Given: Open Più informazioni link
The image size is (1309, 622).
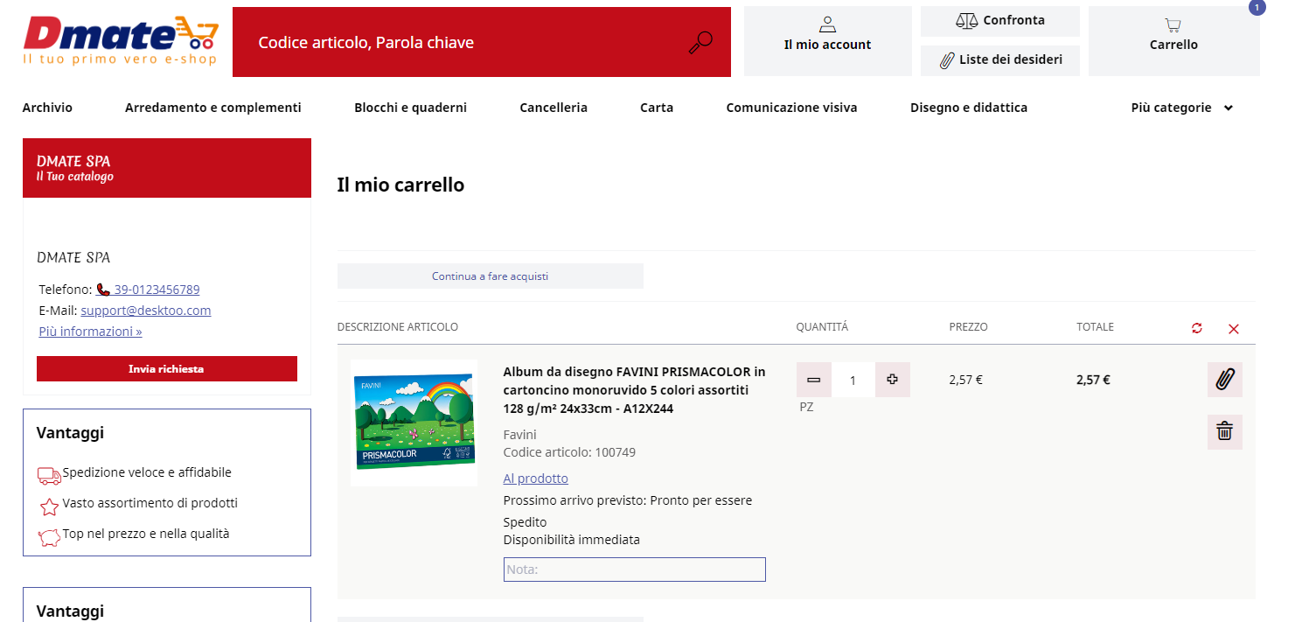Looking at the screenshot, I should (90, 332).
